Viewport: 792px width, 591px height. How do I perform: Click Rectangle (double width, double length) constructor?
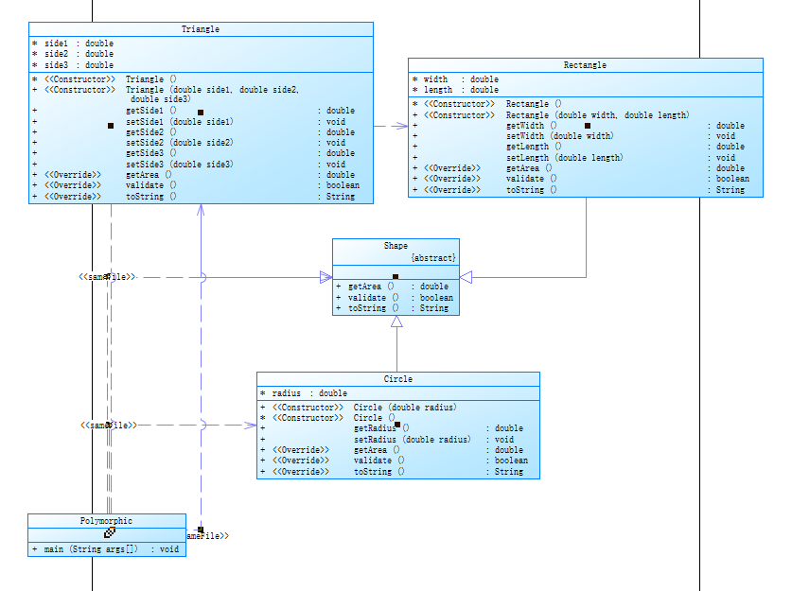[597, 115]
